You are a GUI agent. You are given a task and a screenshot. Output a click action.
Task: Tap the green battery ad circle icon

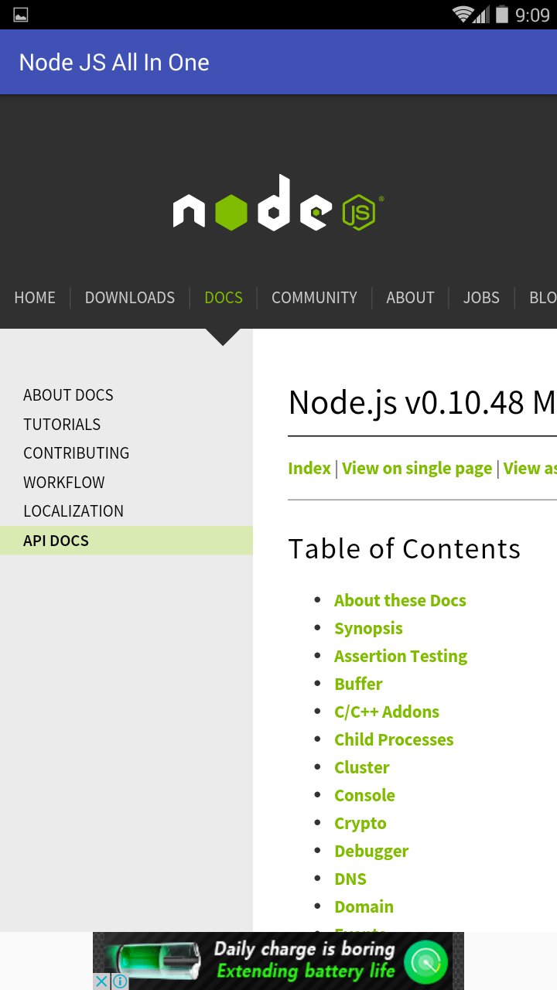click(426, 961)
